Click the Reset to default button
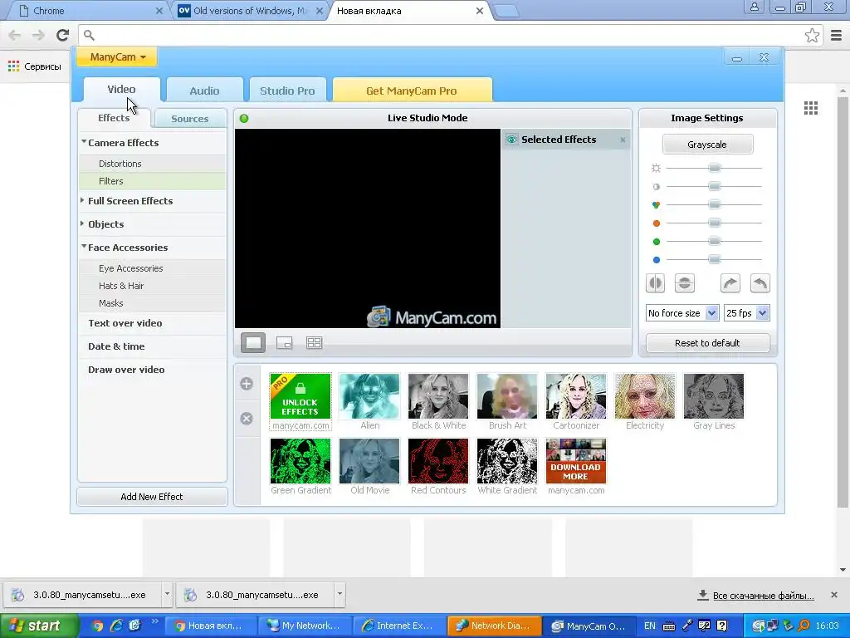 [x=707, y=343]
